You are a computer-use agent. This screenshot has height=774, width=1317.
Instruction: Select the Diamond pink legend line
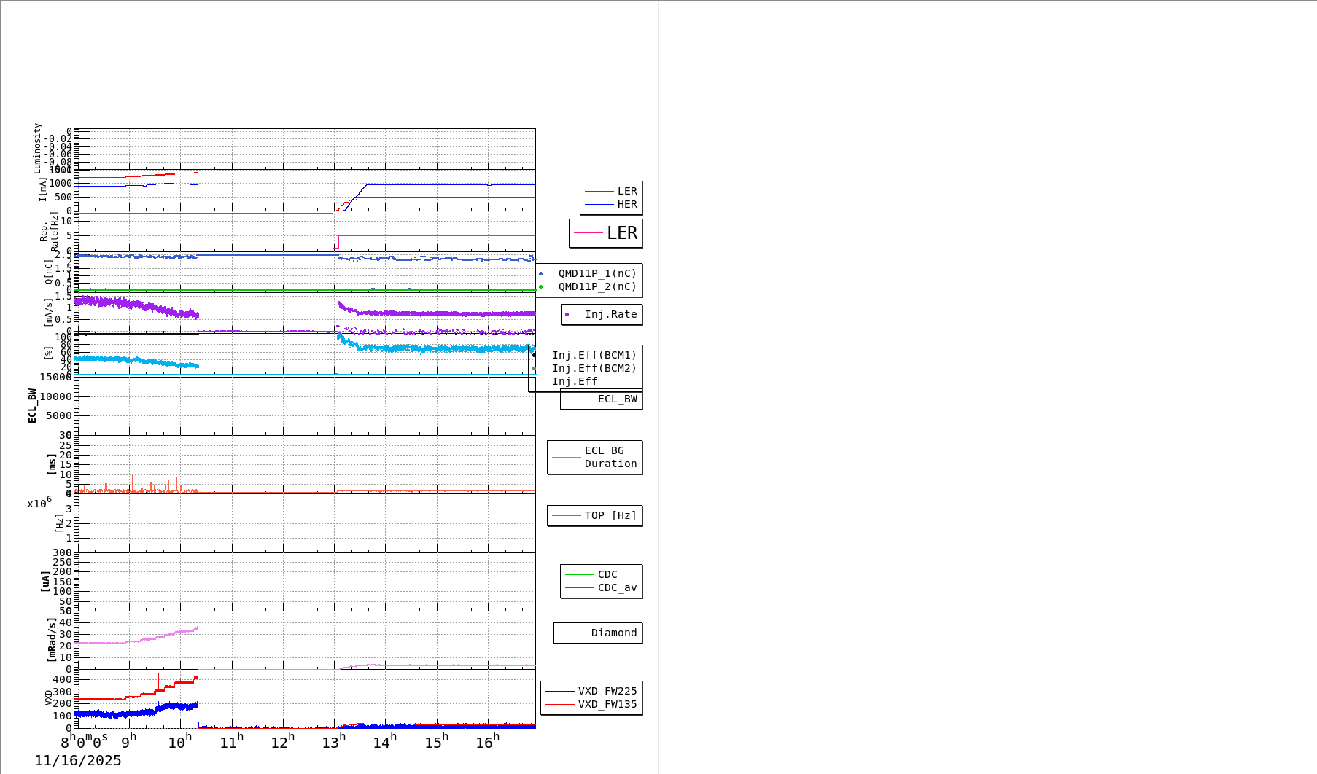click(575, 633)
